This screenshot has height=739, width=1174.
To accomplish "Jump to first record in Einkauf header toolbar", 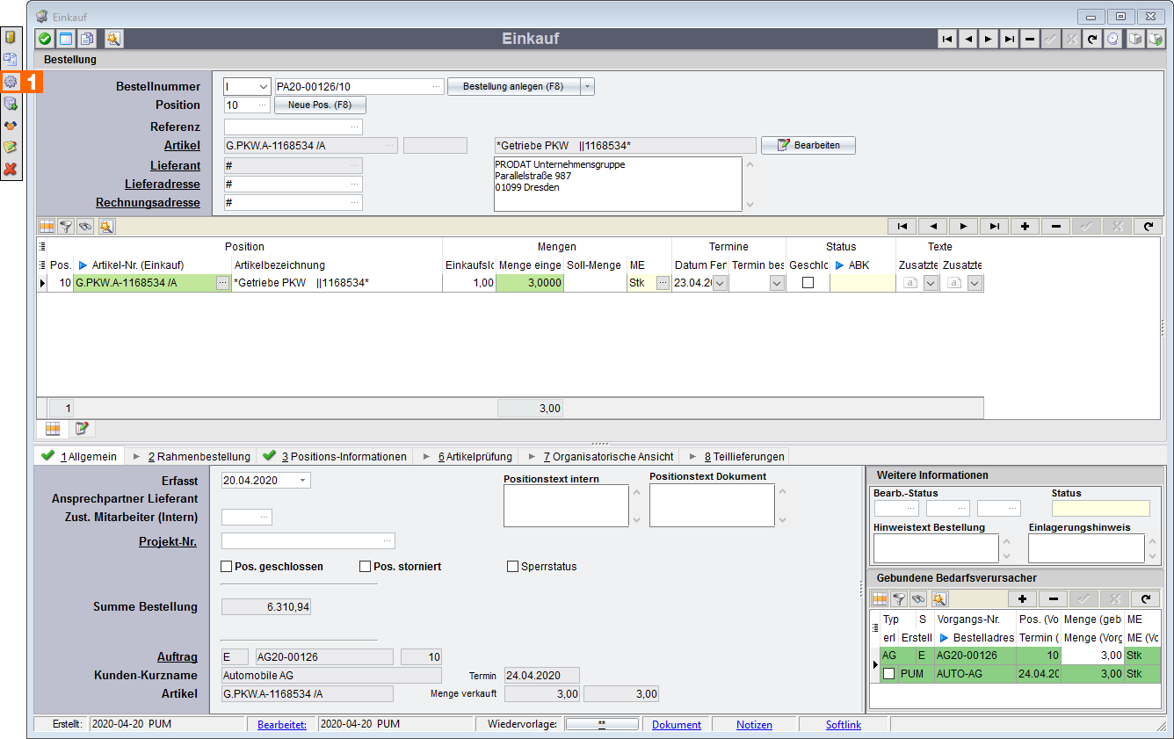I will [947, 39].
